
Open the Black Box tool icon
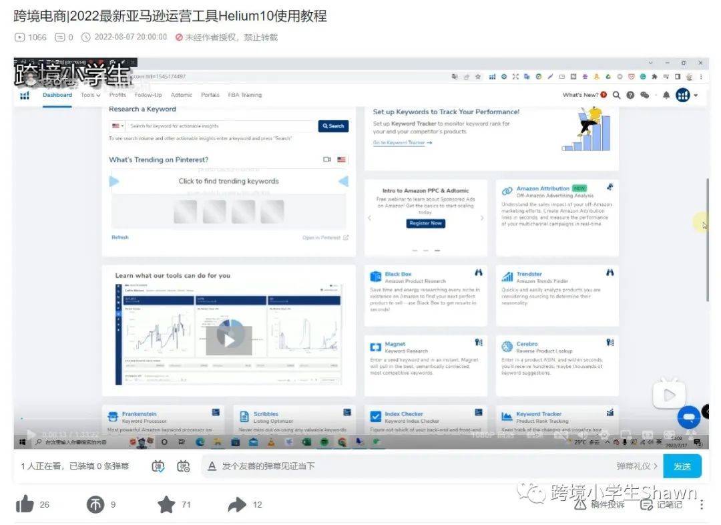tap(376, 277)
